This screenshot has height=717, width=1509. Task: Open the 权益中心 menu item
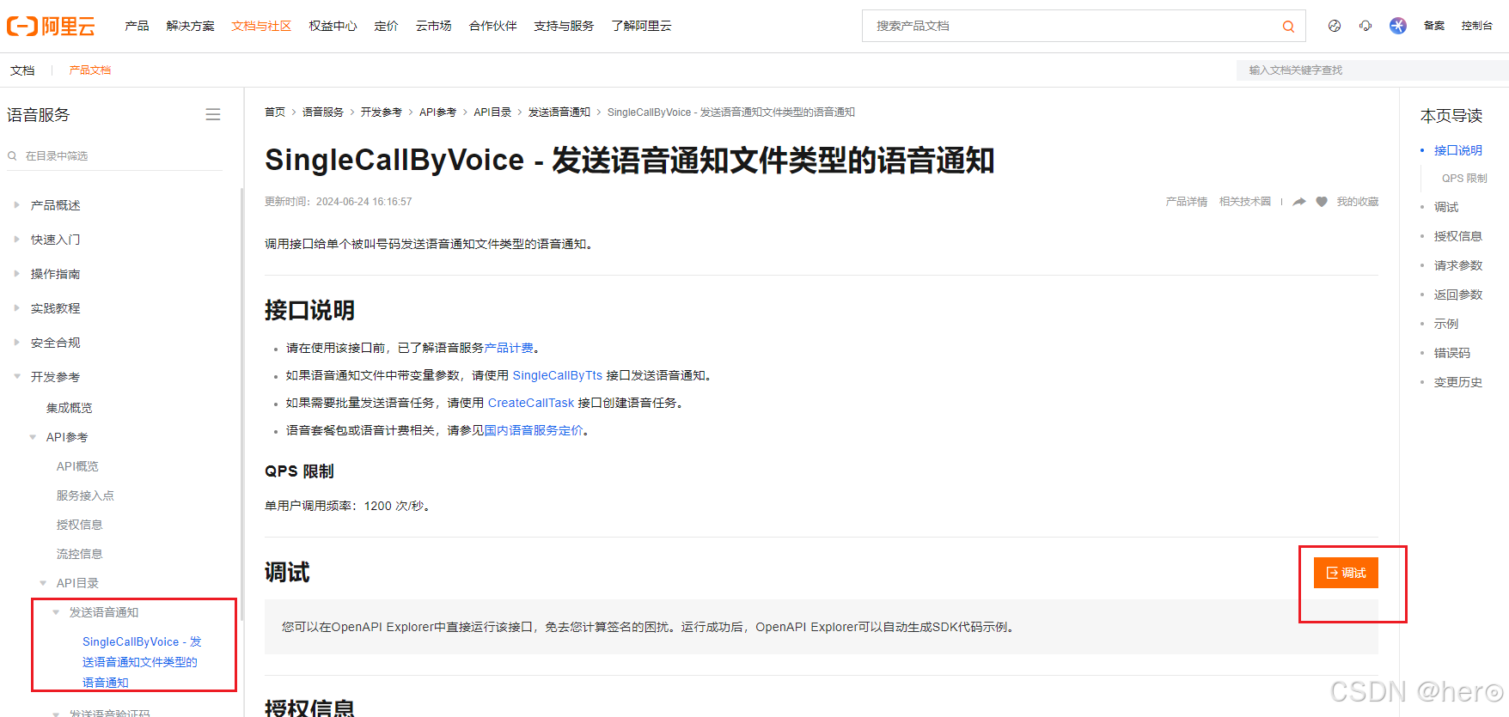pos(333,26)
